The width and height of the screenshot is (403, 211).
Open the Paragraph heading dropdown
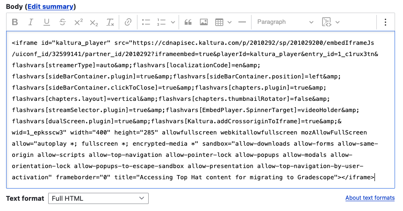[285, 22]
